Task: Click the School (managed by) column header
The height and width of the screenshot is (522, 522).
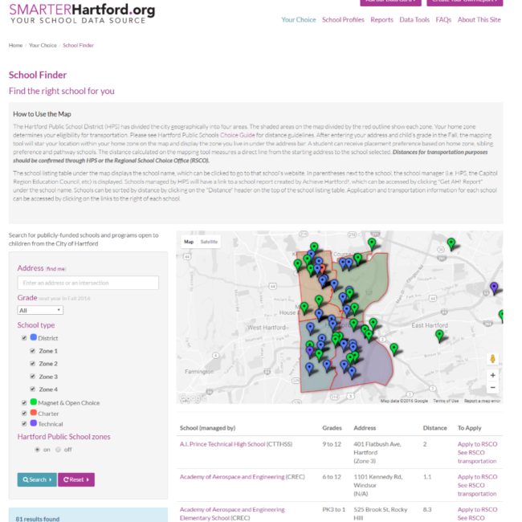Action: tap(207, 428)
